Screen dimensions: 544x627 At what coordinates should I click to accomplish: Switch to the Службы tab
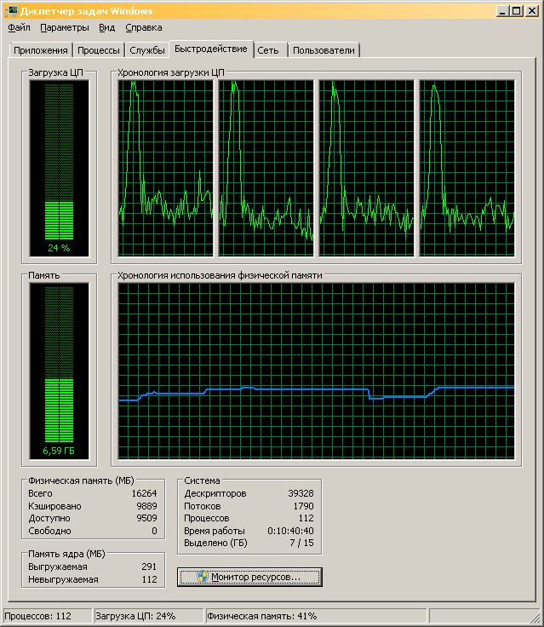147,50
